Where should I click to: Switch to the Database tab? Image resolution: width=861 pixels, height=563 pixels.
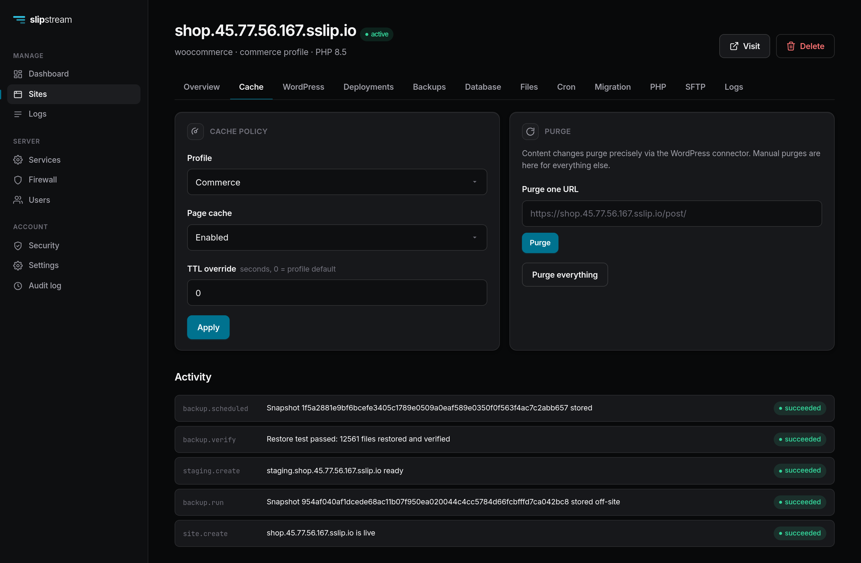tap(483, 87)
